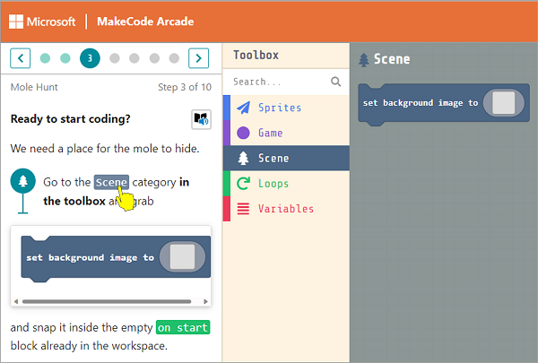Click the gray image slot in tutorial block
Screen dimensions: 538x363
(x=182, y=256)
